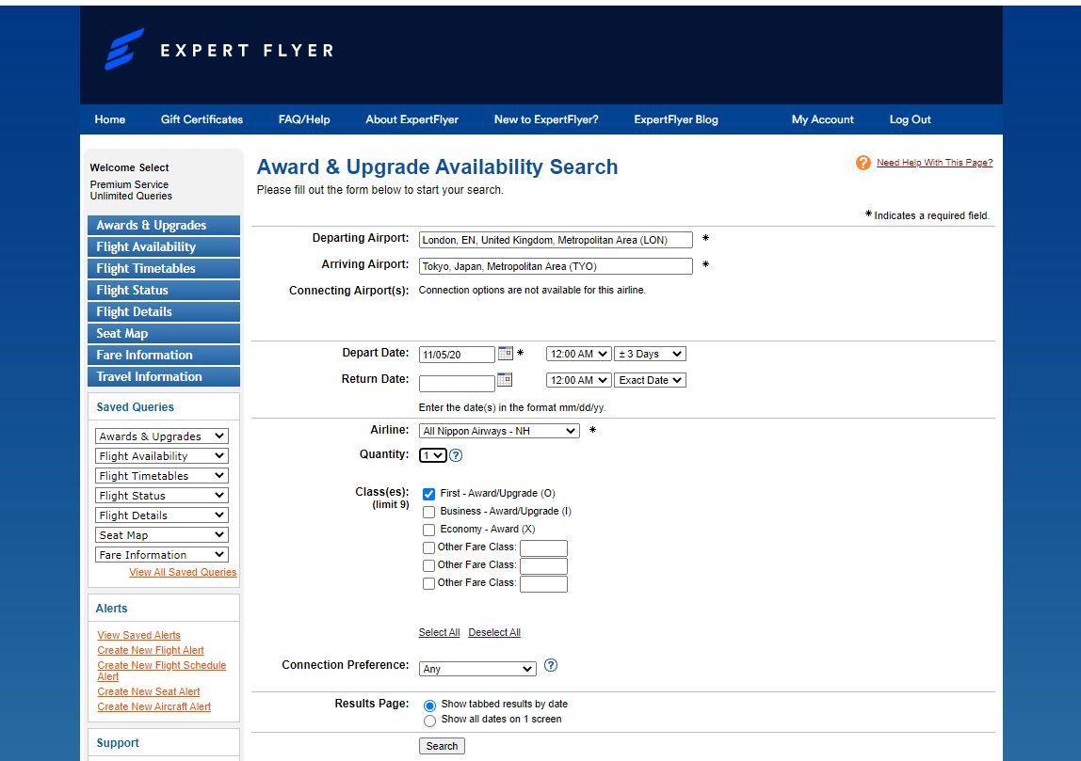Click View Saved Alerts link

(138, 635)
